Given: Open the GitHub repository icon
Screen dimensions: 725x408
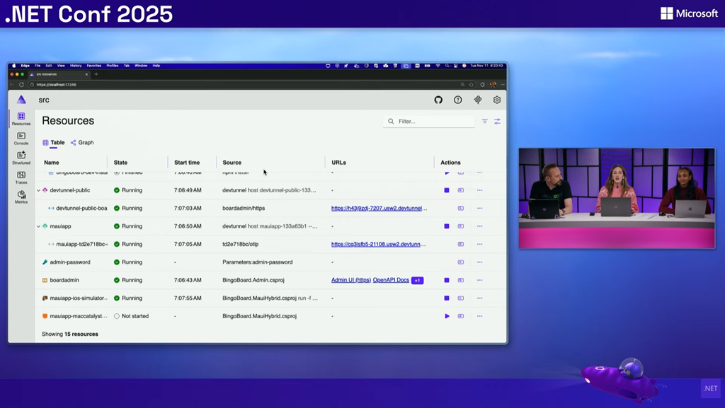Looking at the screenshot, I should click(x=438, y=100).
